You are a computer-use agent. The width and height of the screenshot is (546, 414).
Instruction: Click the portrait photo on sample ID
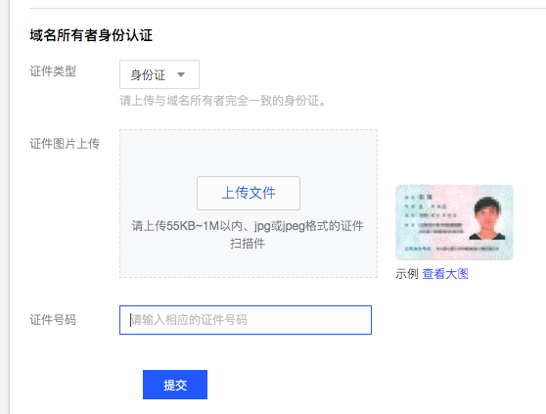point(487,218)
